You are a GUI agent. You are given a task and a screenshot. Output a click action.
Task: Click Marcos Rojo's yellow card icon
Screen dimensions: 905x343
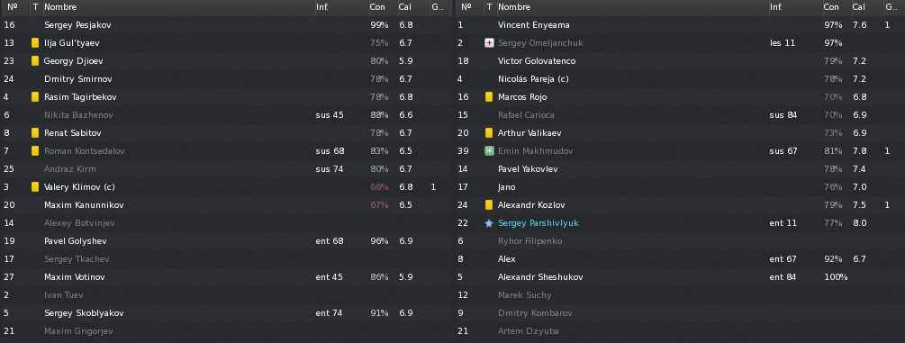tap(489, 96)
